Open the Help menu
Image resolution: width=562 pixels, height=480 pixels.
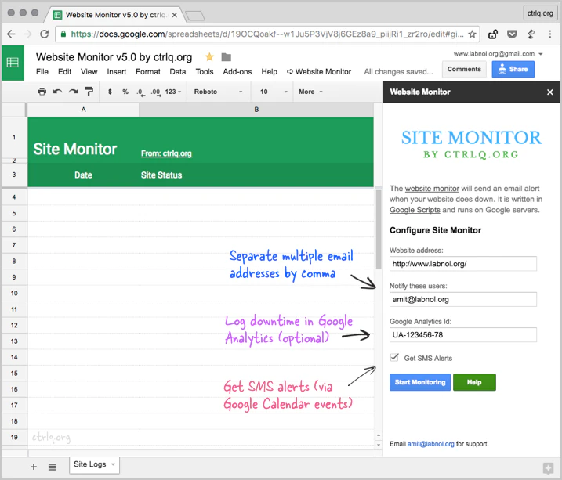269,71
